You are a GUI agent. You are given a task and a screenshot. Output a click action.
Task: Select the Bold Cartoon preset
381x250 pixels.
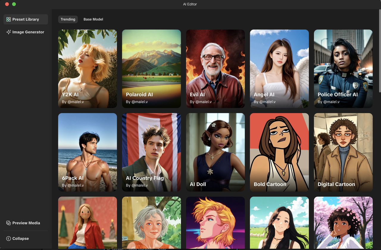coord(279,152)
